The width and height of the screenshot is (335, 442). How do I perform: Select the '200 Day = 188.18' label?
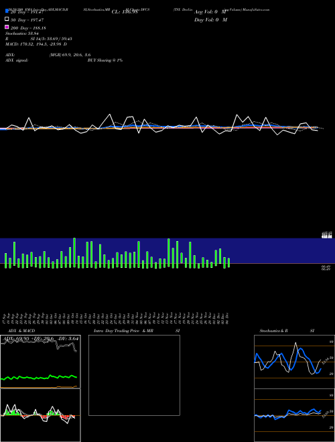pyautogui.click(x=28, y=28)
